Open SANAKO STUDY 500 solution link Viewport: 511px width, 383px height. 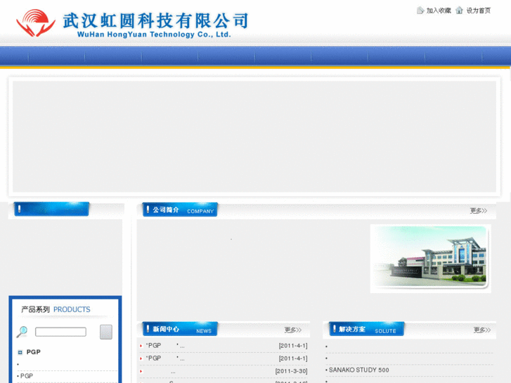pyautogui.click(x=358, y=370)
